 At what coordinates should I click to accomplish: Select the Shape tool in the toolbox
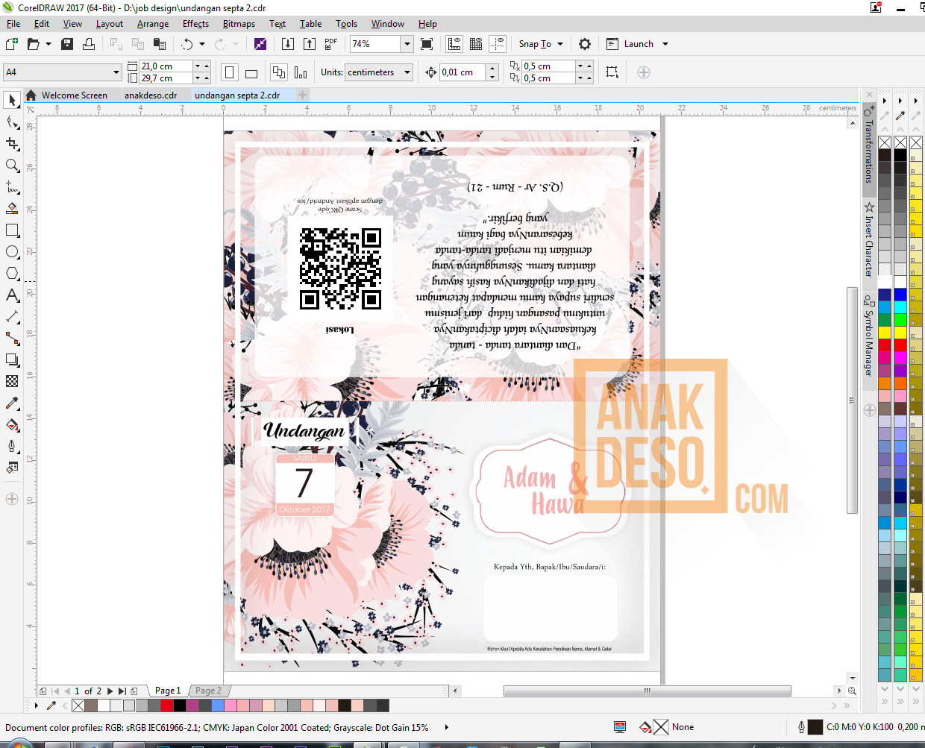[x=12, y=122]
